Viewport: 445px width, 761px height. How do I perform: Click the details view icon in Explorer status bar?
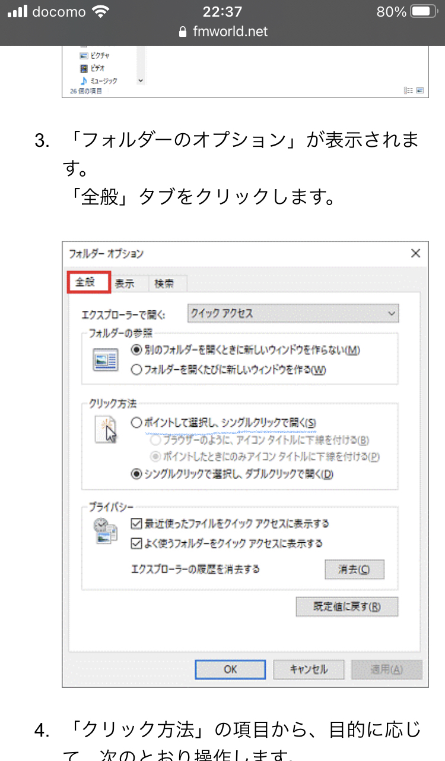pyautogui.click(x=408, y=90)
